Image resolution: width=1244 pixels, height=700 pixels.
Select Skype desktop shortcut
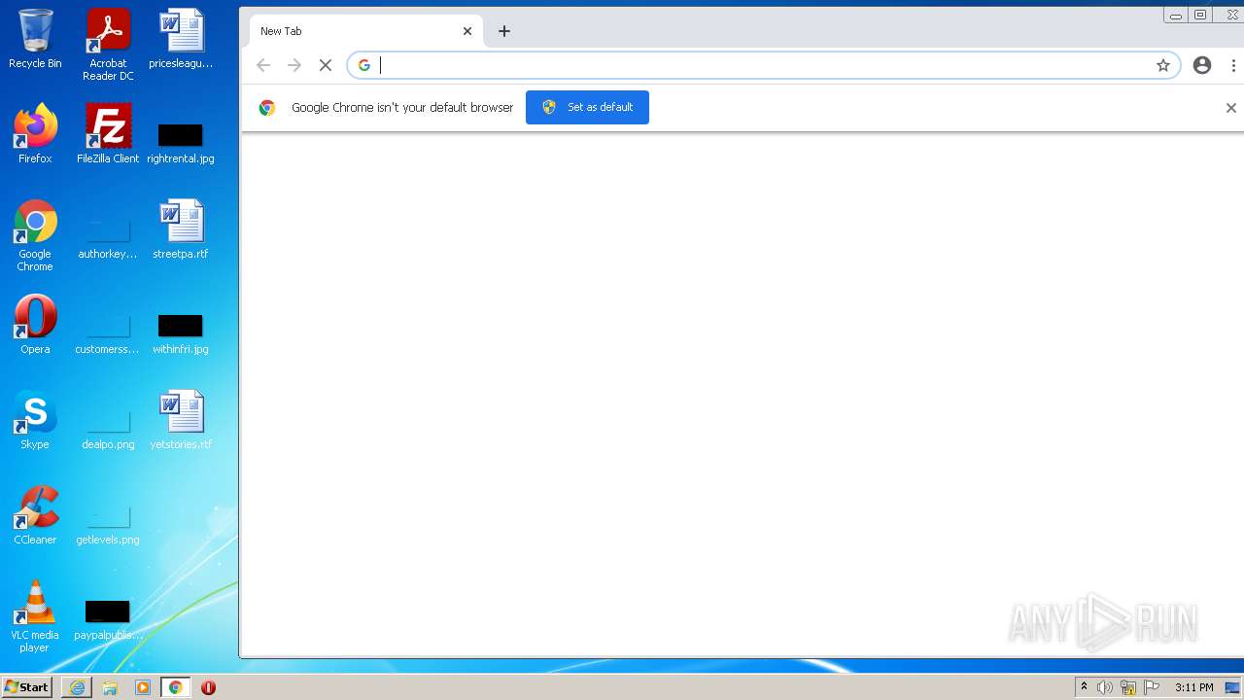35,420
